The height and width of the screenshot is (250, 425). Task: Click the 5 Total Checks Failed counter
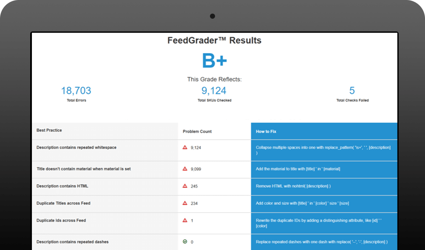click(351, 91)
